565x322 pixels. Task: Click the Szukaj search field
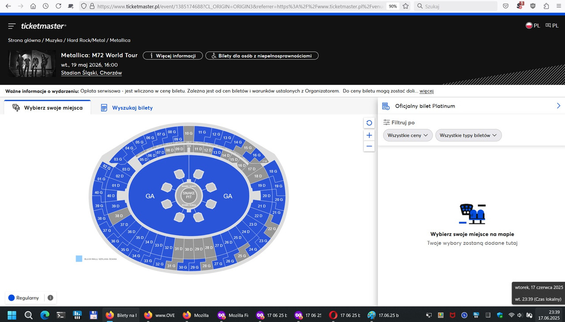(456, 6)
